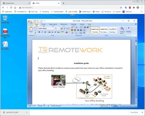Screen dimensions: 145x116
Task: Toggle Align Text Left
Action: click(72, 30)
